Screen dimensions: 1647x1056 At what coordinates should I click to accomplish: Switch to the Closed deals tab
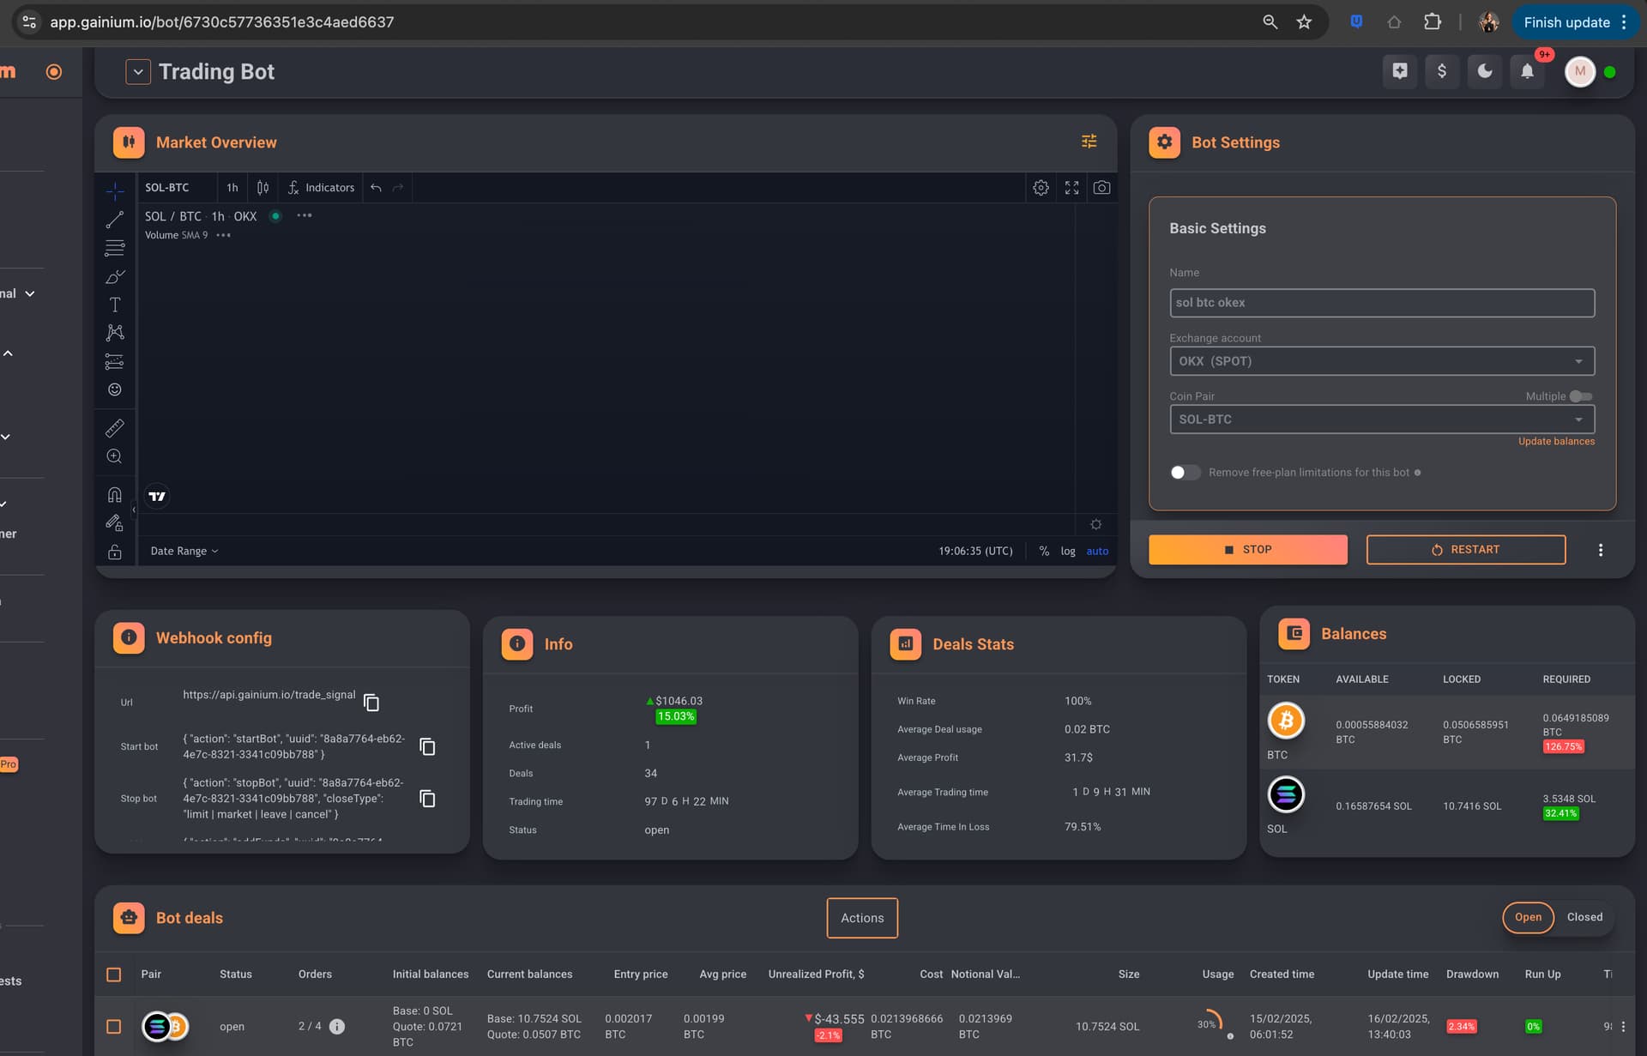coord(1584,917)
